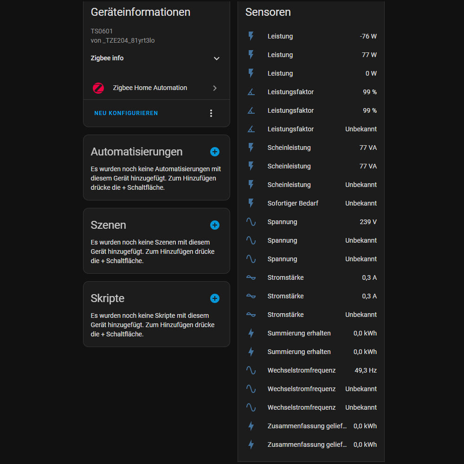This screenshot has width=464, height=464.
Task: Open the three-dot menu beside Neu Konfigurieren
Action: tap(211, 113)
